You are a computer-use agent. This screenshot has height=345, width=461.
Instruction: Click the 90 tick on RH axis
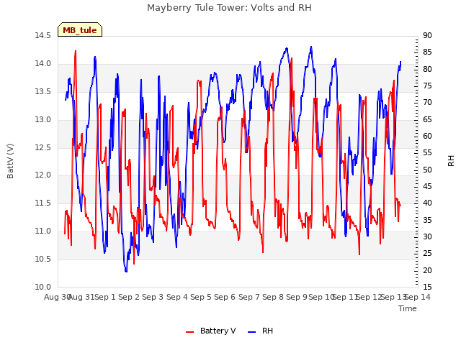pos(427,35)
